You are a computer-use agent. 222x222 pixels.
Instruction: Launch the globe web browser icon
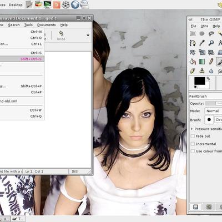coord(75,4)
